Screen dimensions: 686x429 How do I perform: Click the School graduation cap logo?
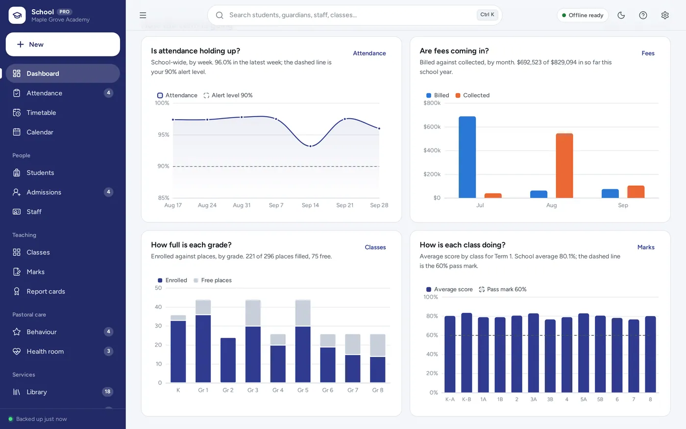pyautogui.click(x=17, y=15)
